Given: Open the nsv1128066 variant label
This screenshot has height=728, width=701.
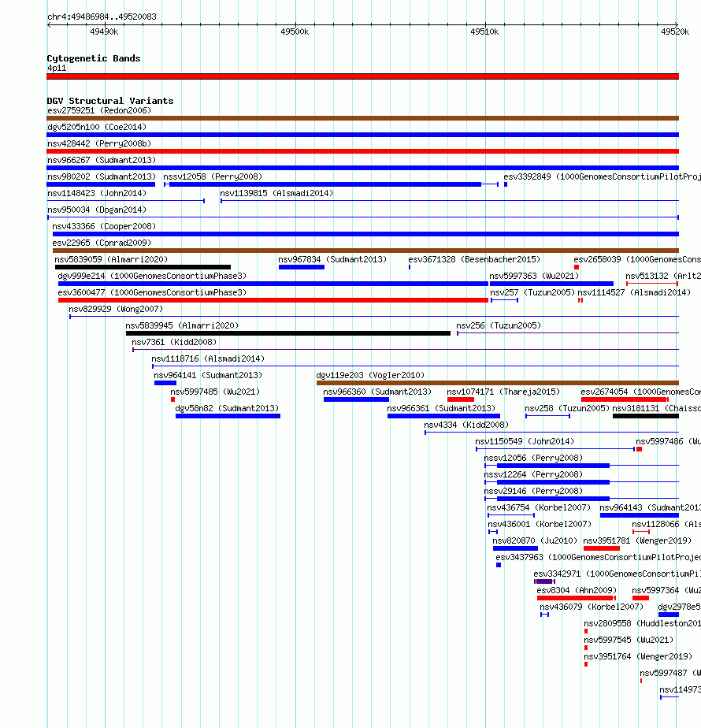Looking at the screenshot, I should tap(666, 524).
